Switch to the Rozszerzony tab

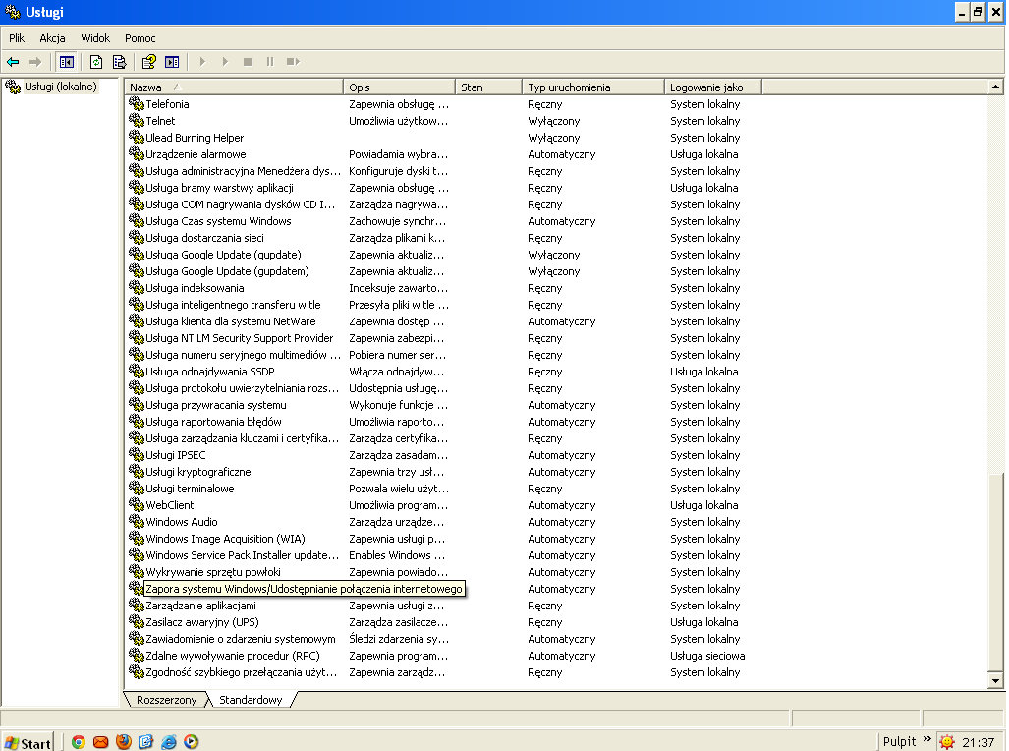(x=166, y=700)
